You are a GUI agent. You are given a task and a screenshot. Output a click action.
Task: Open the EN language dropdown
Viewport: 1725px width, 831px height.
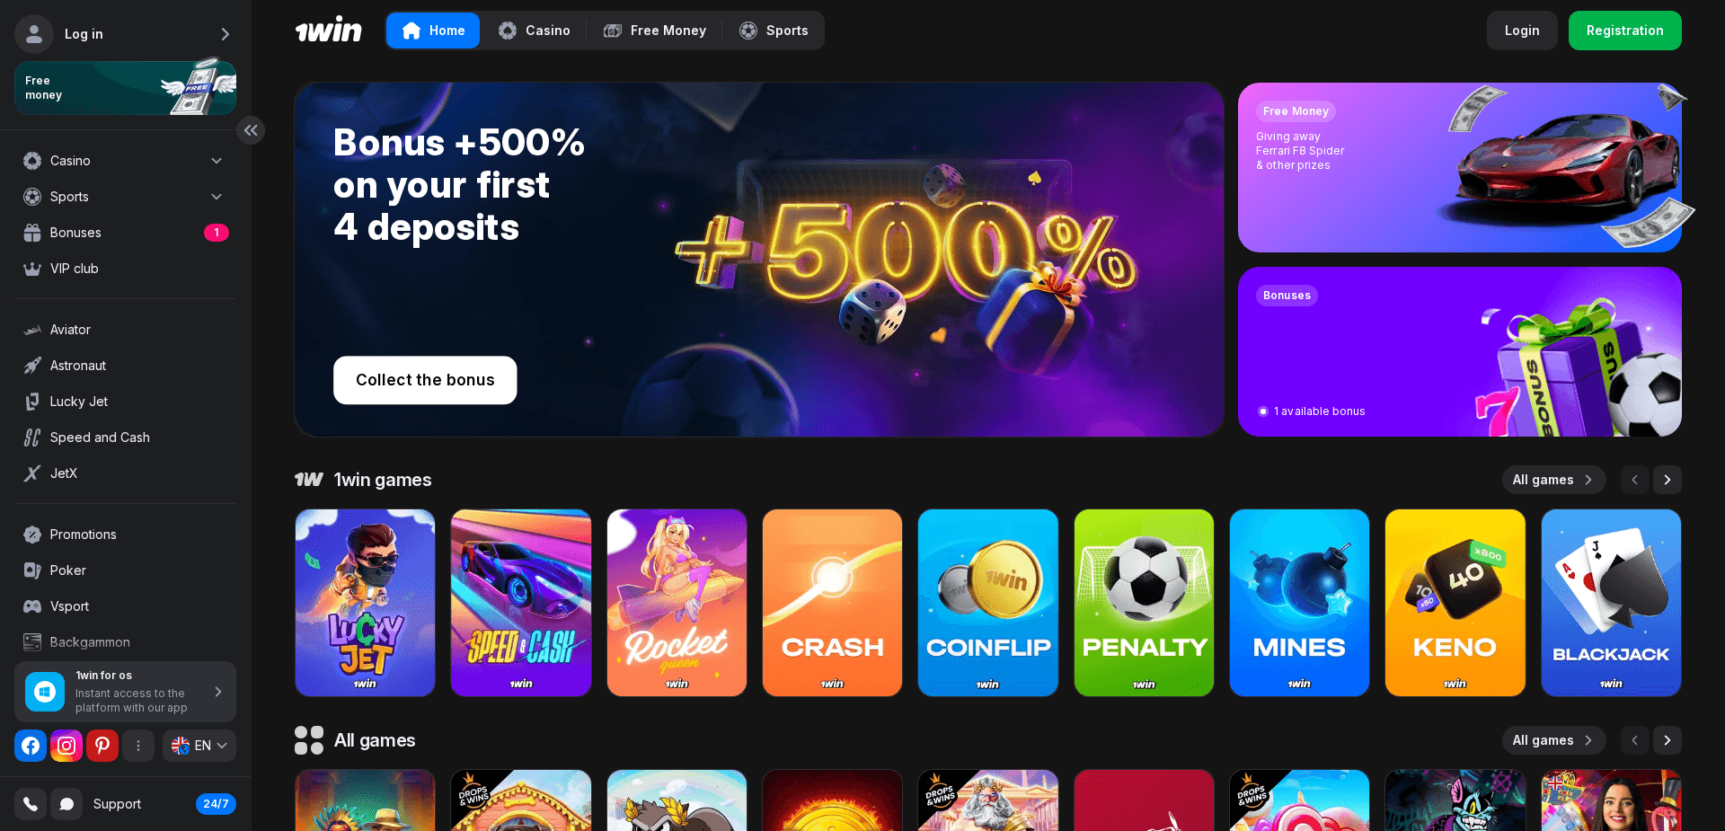199,746
